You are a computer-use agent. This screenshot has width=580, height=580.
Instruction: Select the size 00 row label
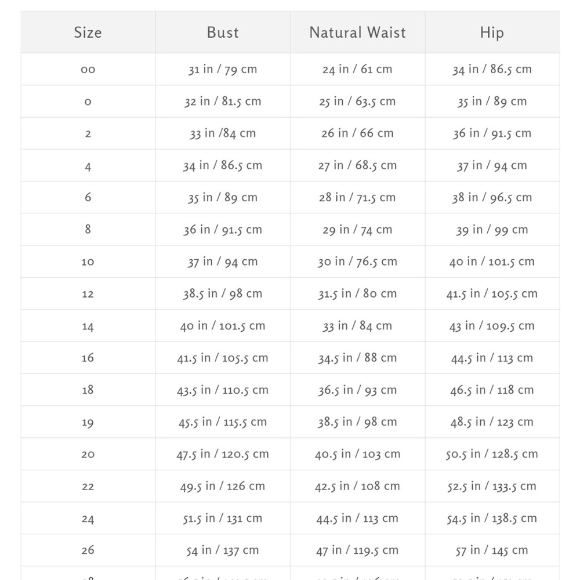(88, 70)
